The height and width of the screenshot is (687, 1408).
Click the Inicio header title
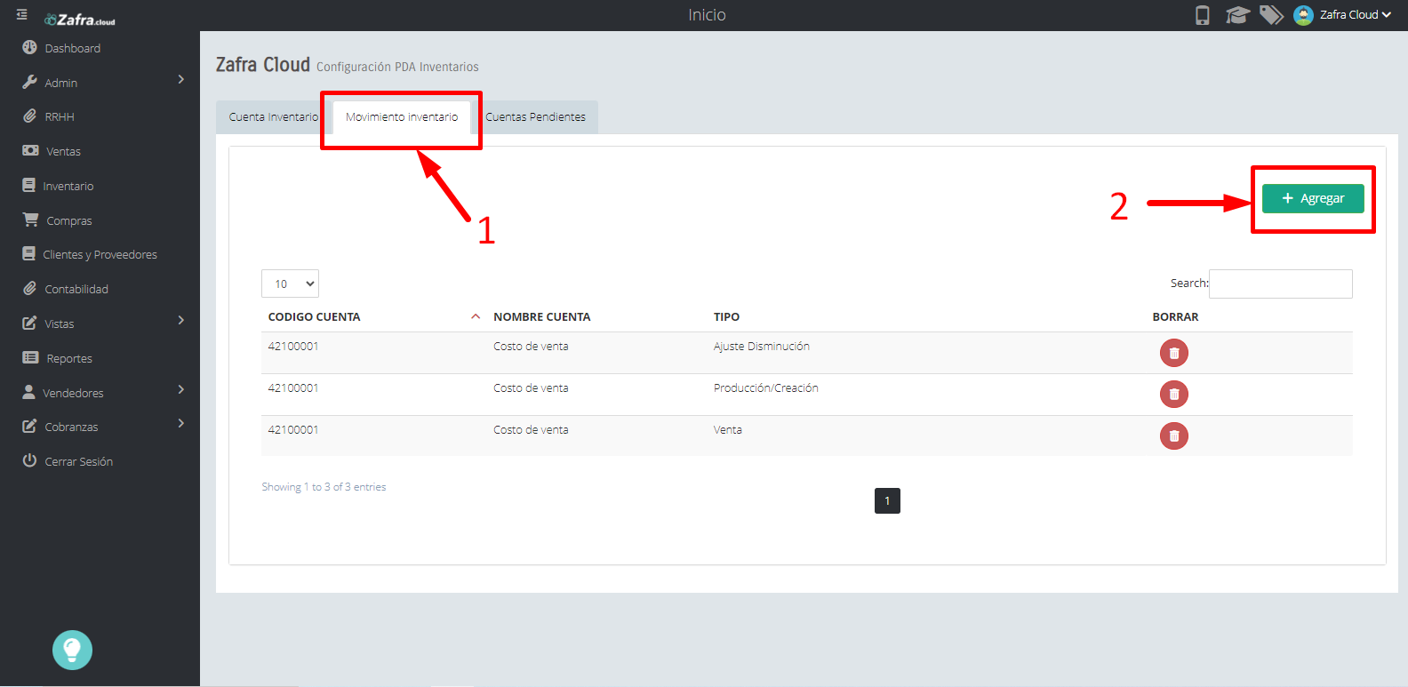click(707, 15)
